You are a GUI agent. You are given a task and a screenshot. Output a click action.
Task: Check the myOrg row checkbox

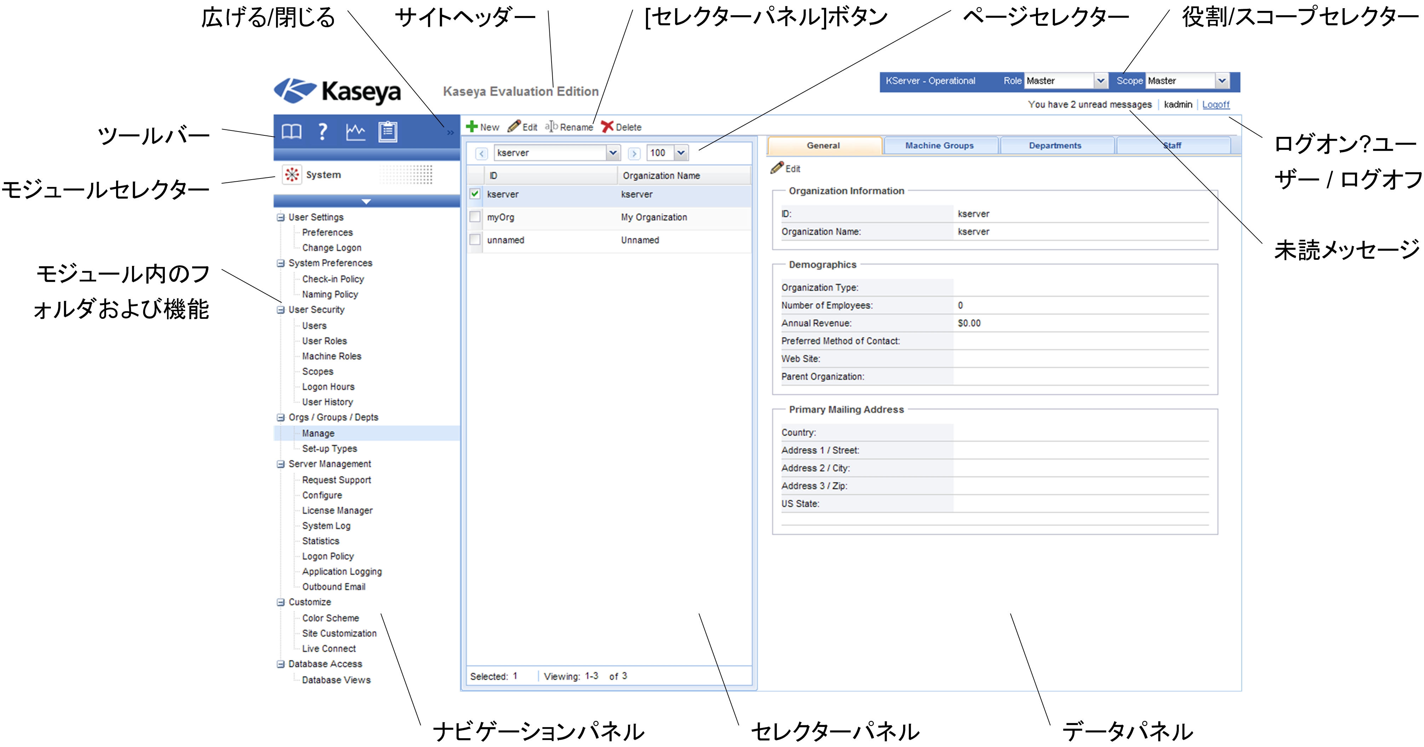475,217
